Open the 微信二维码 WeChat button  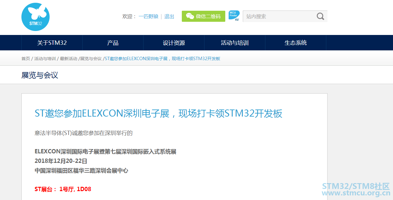[204, 16]
